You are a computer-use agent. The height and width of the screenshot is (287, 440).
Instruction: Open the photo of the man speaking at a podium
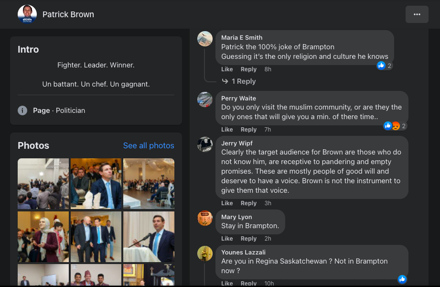(149, 237)
